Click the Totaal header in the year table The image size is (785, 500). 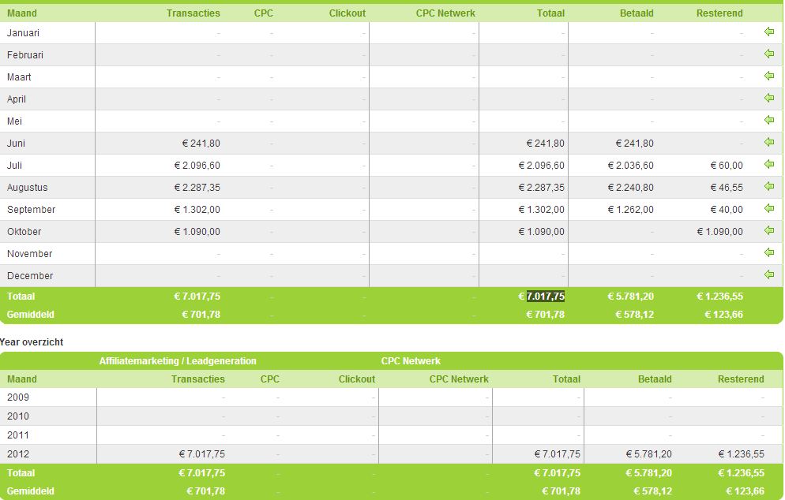coord(566,379)
